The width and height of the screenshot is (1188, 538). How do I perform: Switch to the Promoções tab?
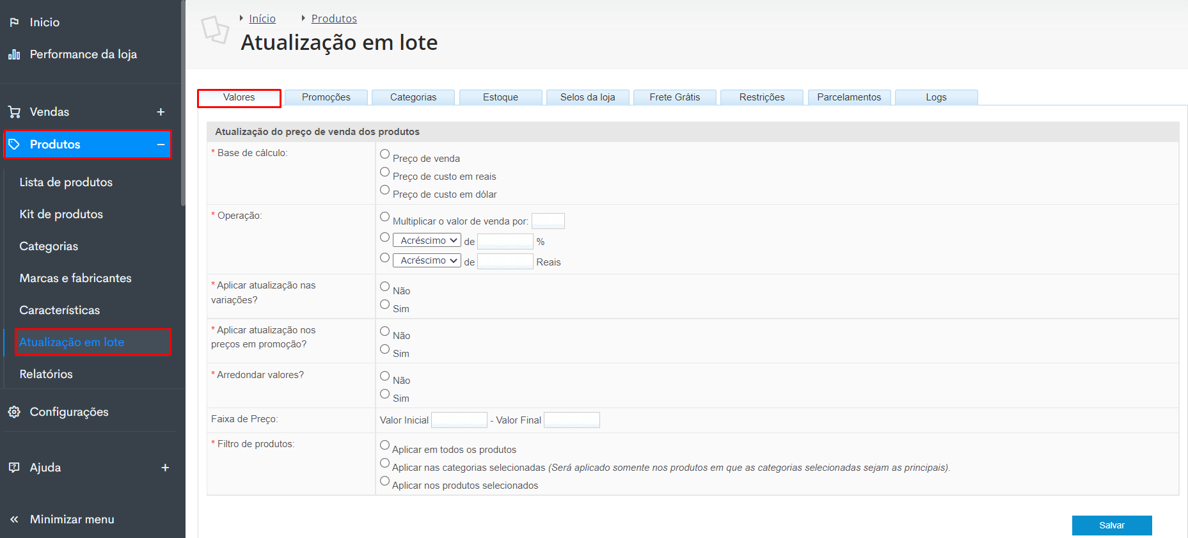click(326, 97)
